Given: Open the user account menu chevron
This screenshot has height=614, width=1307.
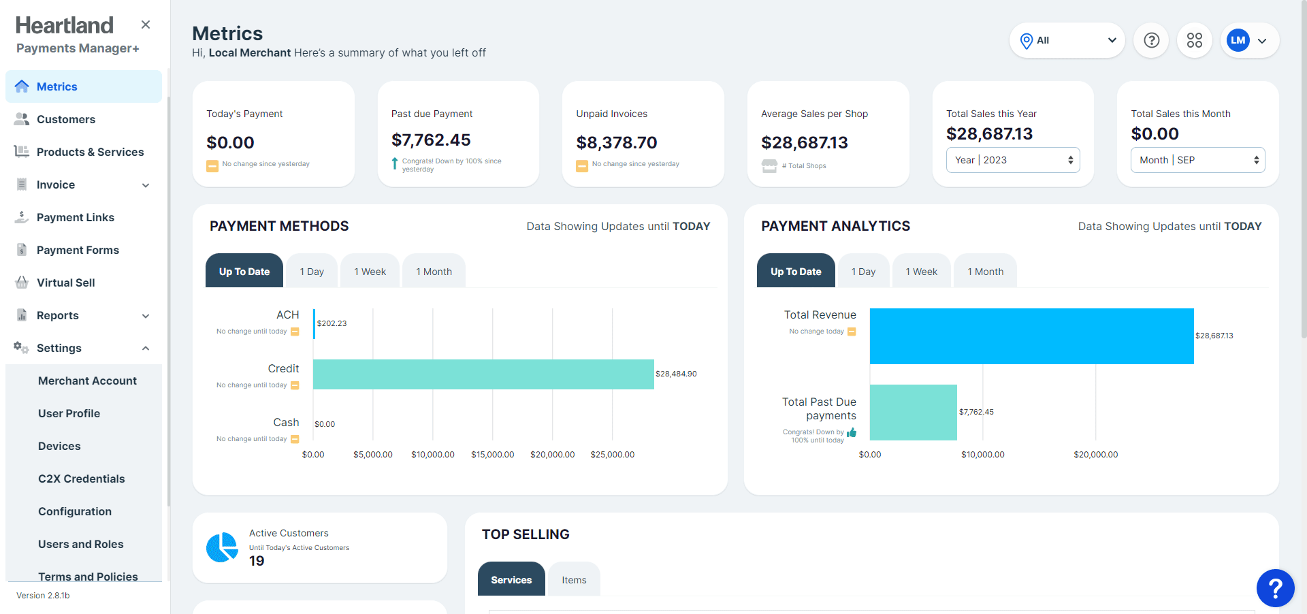Looking at the screenshot, I should point(1262,41).
